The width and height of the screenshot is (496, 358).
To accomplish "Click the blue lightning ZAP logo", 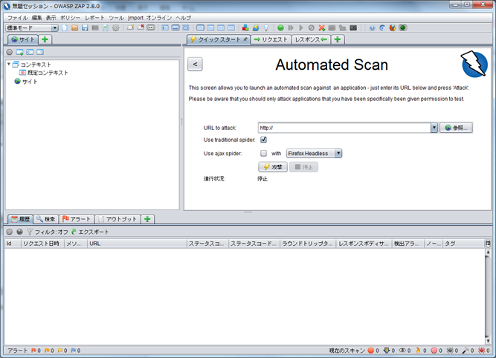I will click(474, 64).
